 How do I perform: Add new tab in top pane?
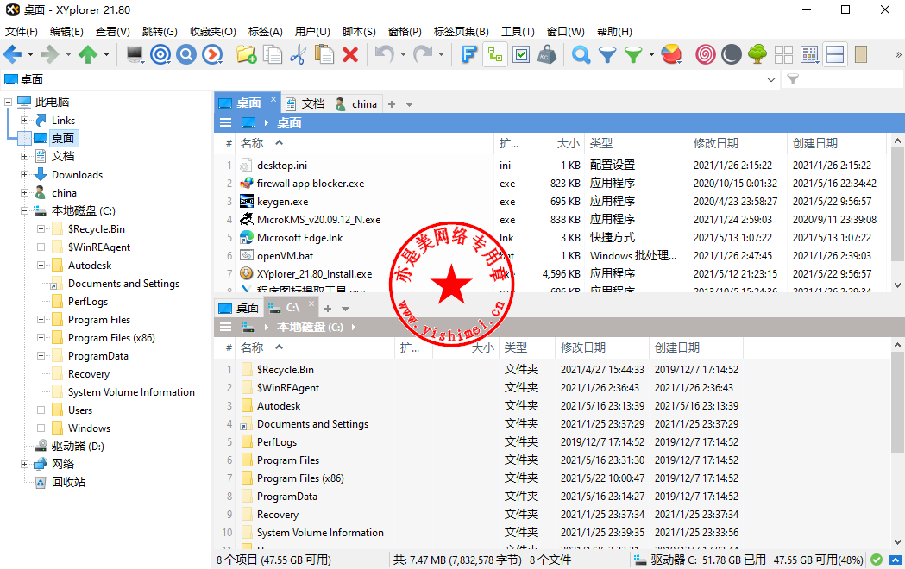[392, 104]
